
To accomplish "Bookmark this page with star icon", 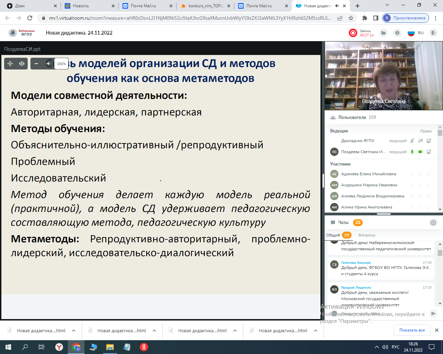I will (x=351, y=18).
